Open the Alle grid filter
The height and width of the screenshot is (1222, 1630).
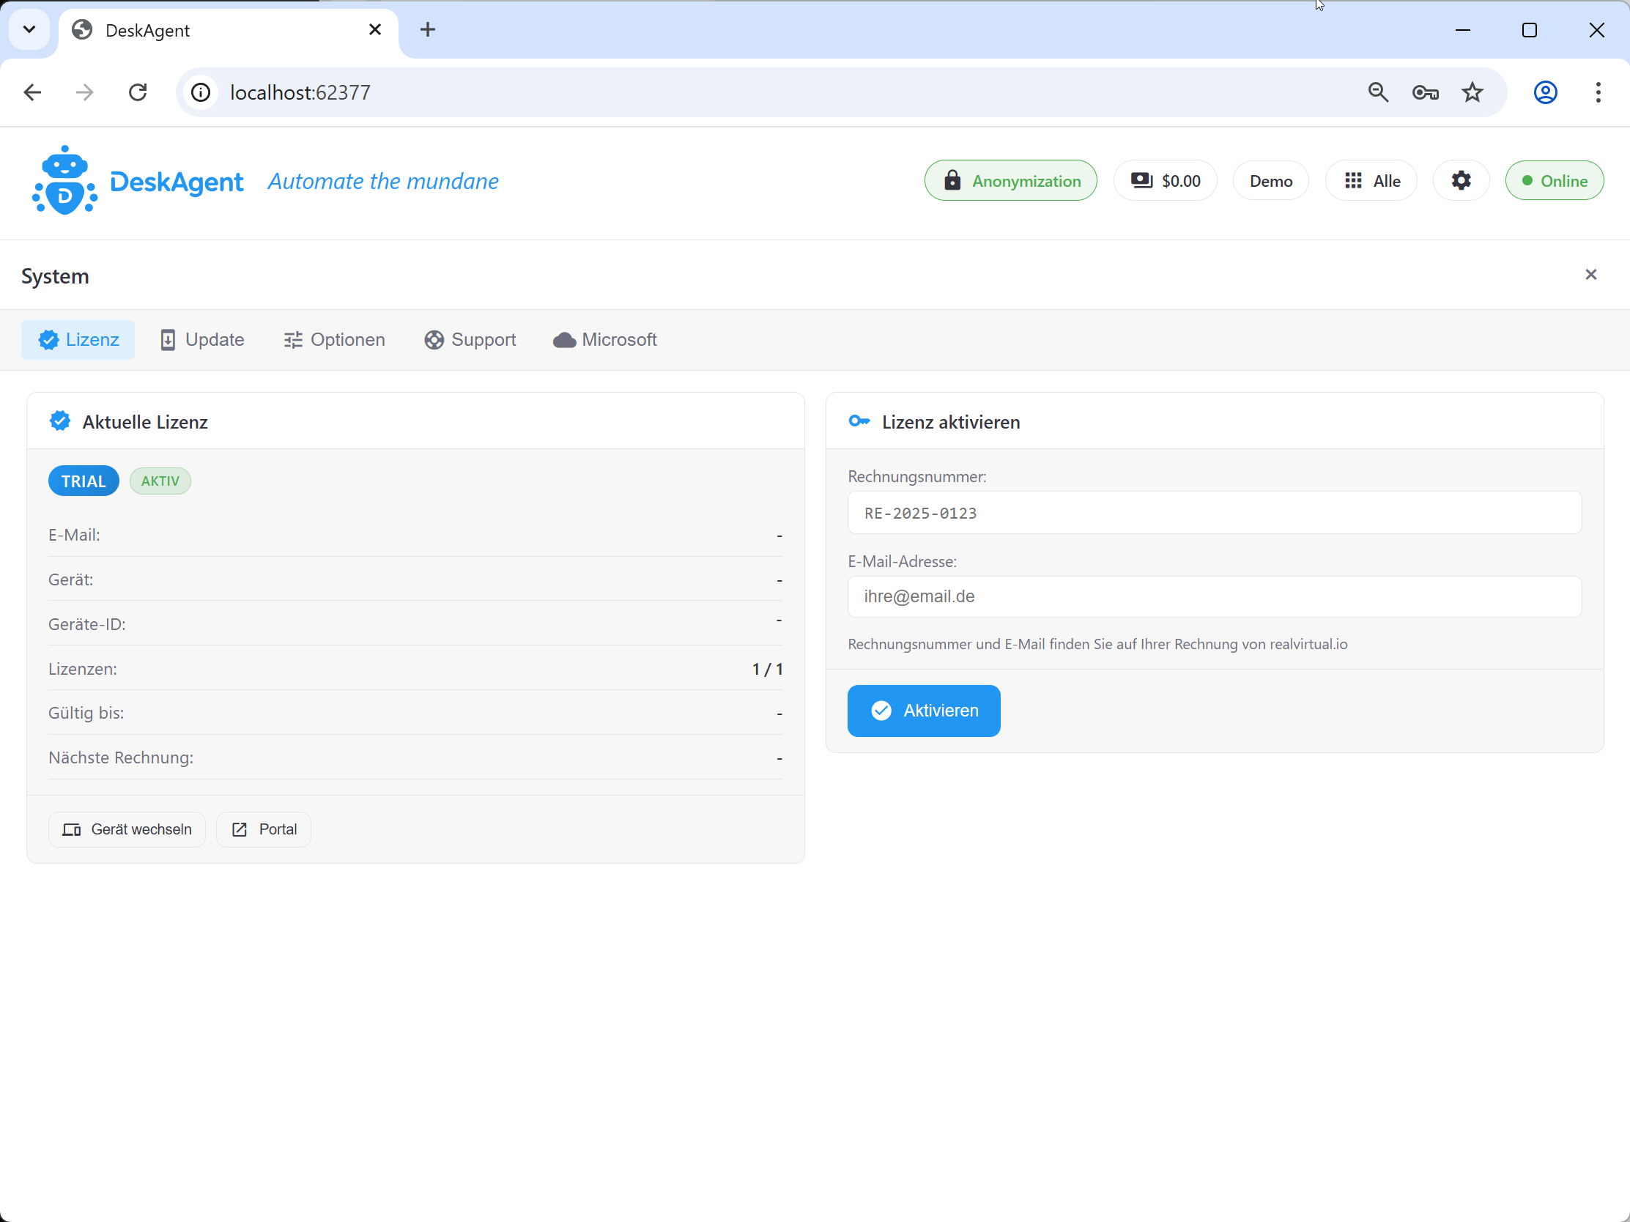coord(1371,180)
